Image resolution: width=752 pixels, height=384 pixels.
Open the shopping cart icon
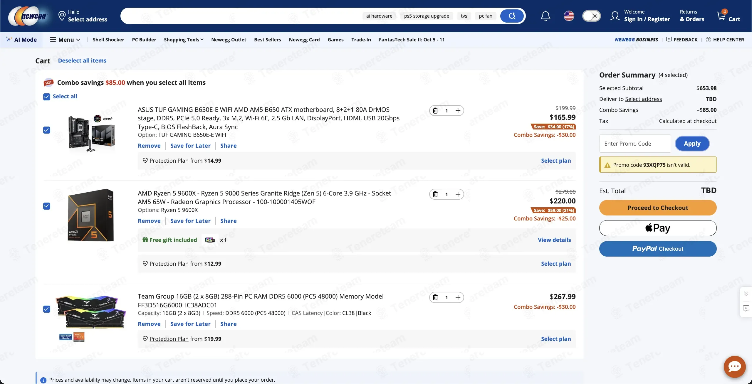pyautogui.click(x=721, y=16)
